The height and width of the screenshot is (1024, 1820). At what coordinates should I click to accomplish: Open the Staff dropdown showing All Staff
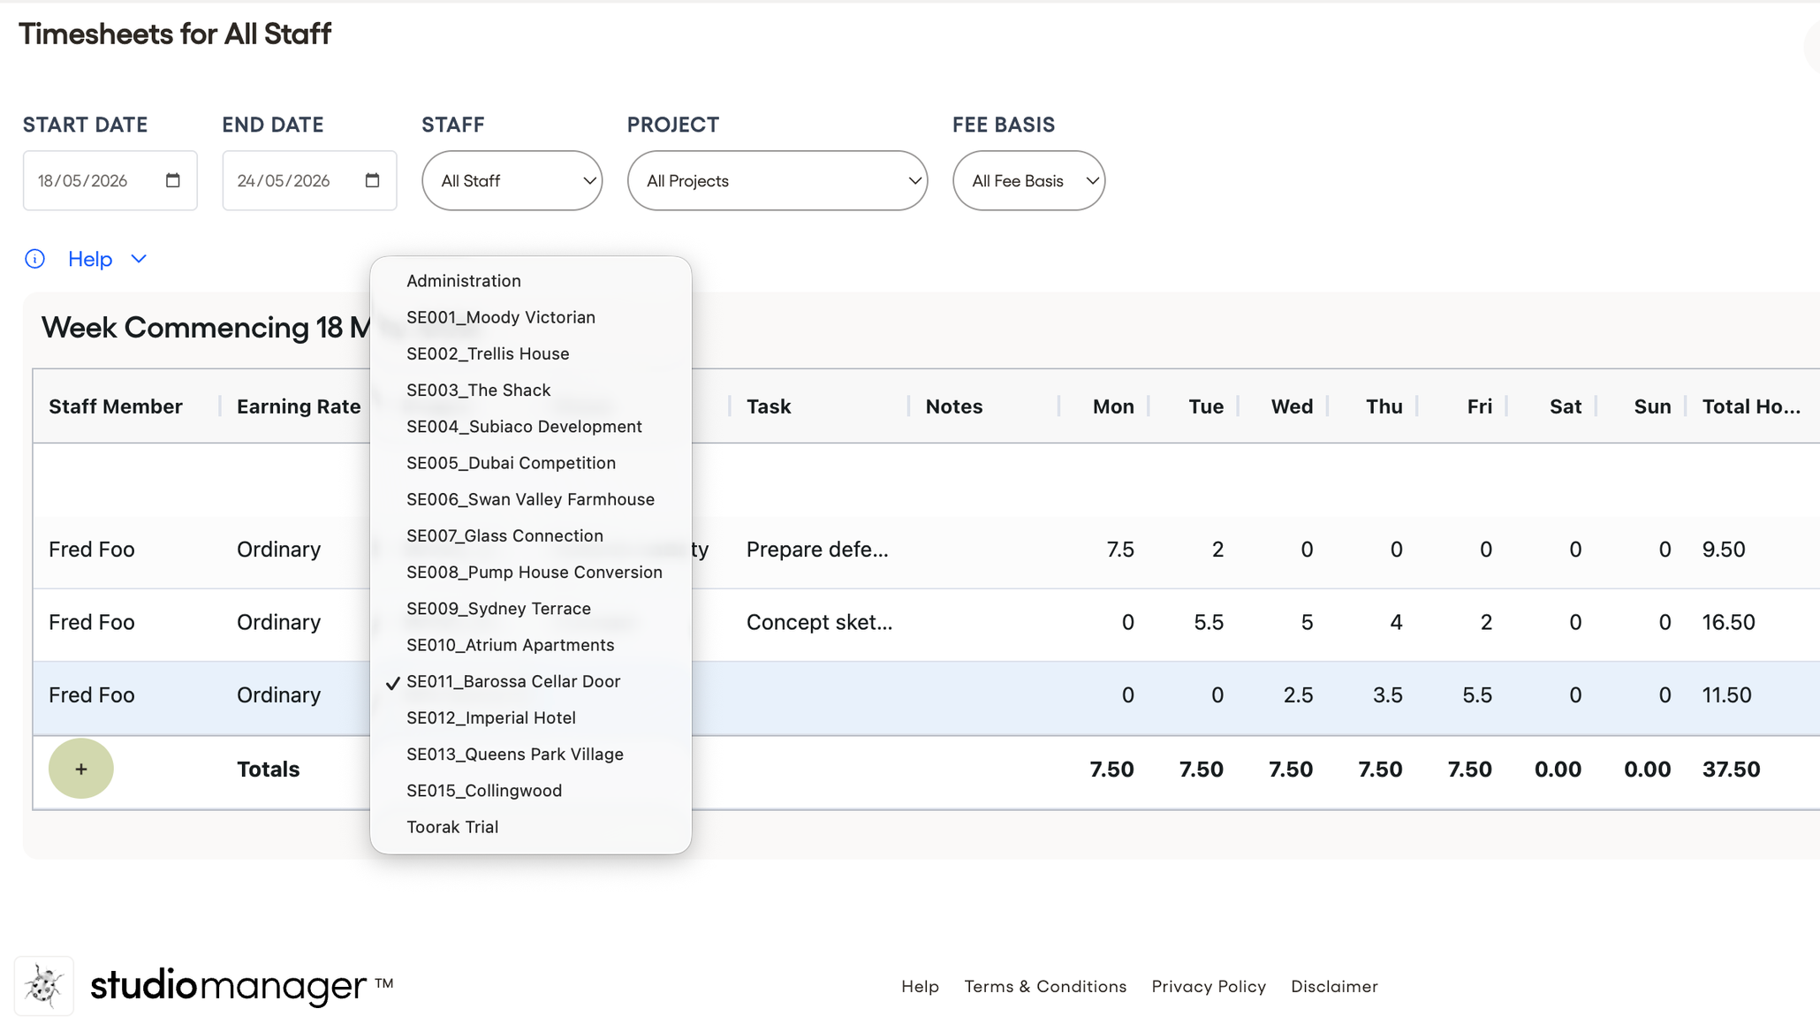pyautogui.click(x=512, y=180)
